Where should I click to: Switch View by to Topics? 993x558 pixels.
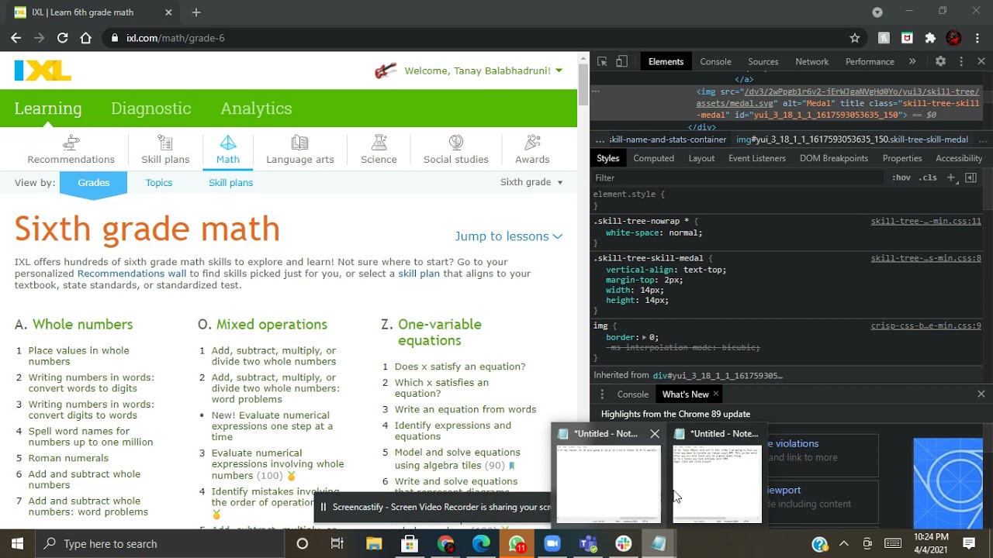coord(158,182)
